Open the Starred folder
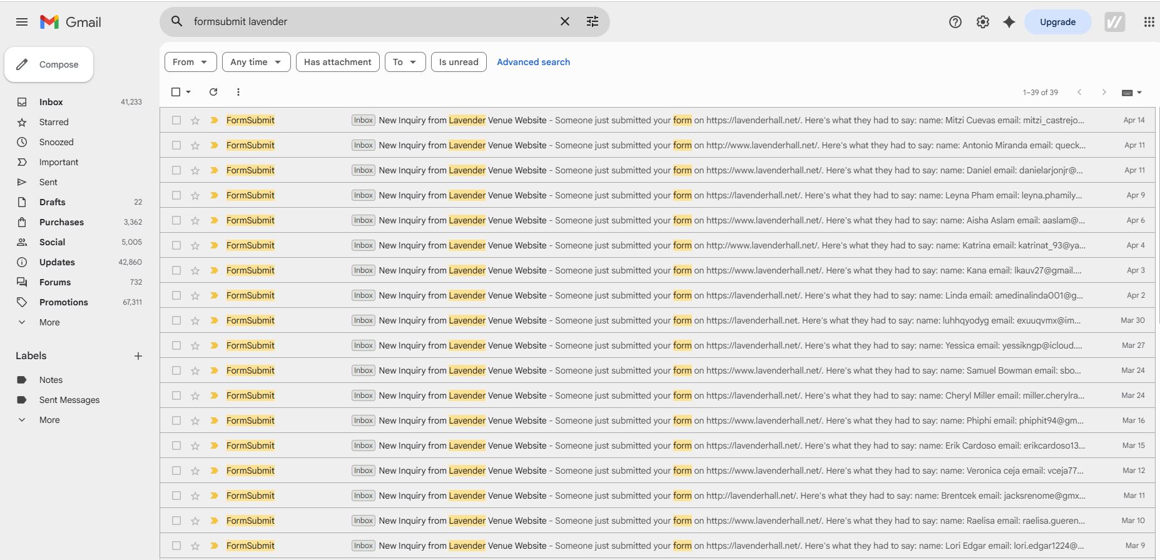This screenshot has width=1160, height=560. pos(54,122)
